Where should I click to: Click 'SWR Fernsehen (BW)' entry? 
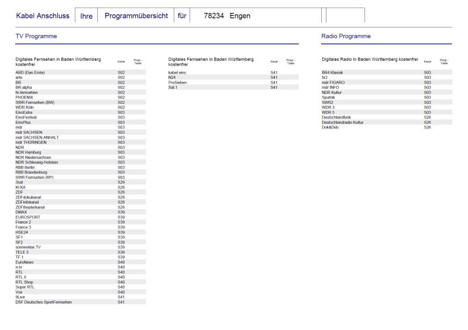coord(81,102)
